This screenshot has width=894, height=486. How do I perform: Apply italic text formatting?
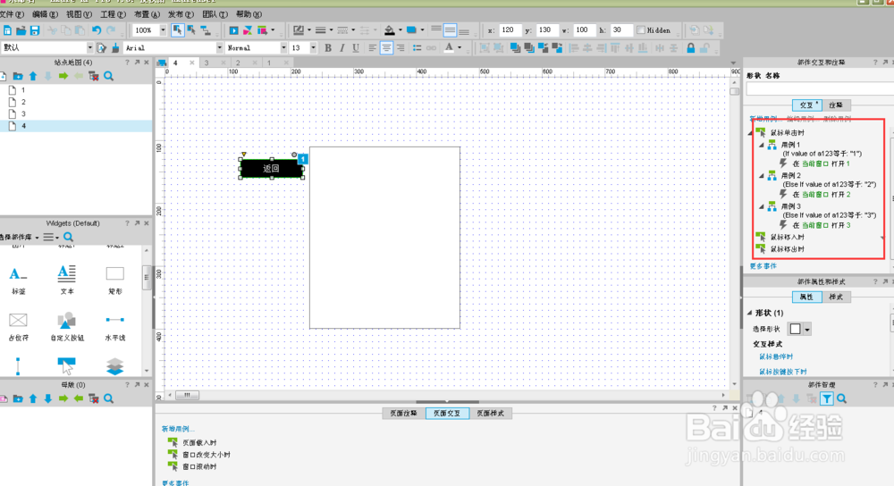(x=342, y=48)
